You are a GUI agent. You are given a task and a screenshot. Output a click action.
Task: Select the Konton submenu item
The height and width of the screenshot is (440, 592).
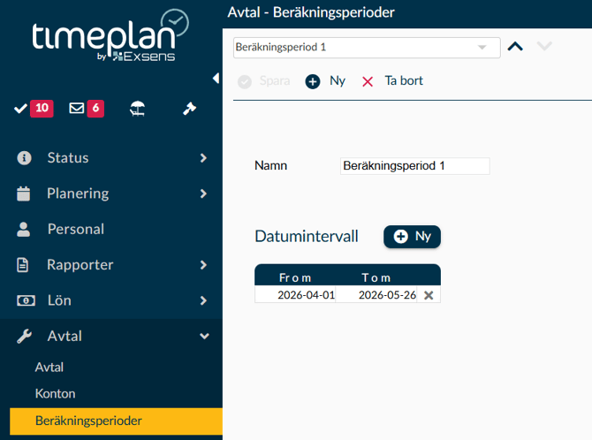click(55, 393)
